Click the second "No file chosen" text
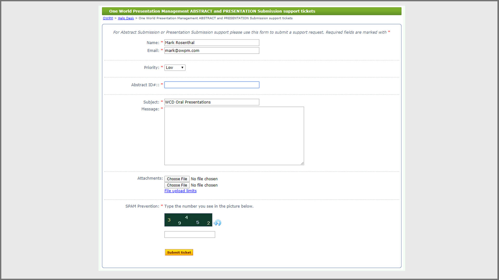Viewport: 499px width, 280px height. (204, 185)
